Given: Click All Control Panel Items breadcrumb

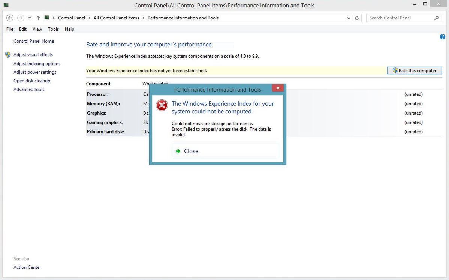Looking at the screenshot, I should (x=116, y=18).
